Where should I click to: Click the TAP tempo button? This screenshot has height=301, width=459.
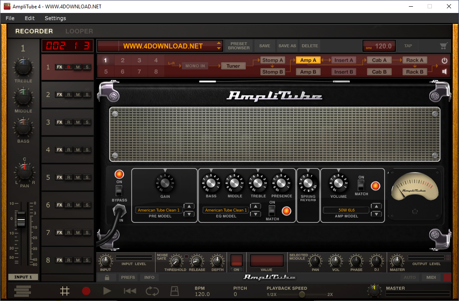408,46
